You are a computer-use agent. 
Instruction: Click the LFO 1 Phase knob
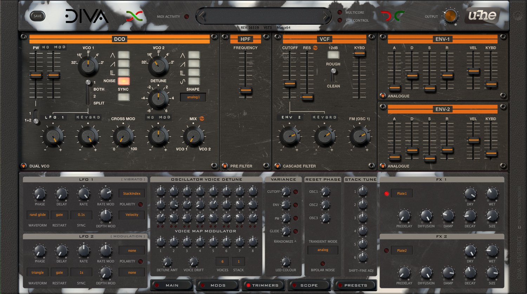40,194
